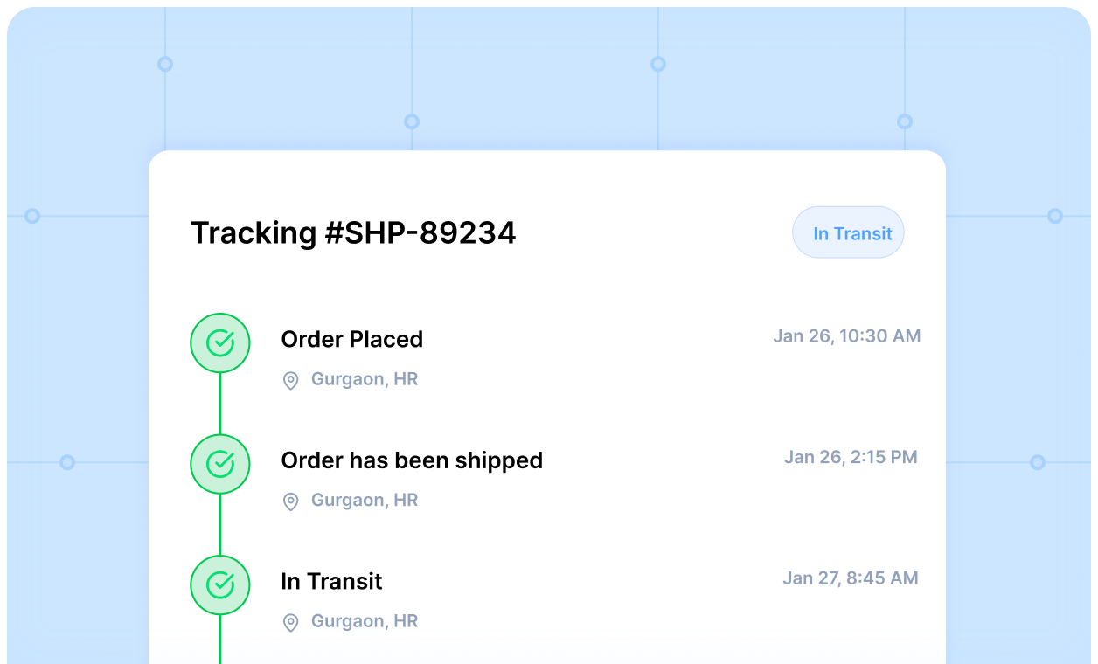Click Gurgaon, HR text under Order has been shipped
Viewport: 1098px width, 664px height.
[365, 500]
